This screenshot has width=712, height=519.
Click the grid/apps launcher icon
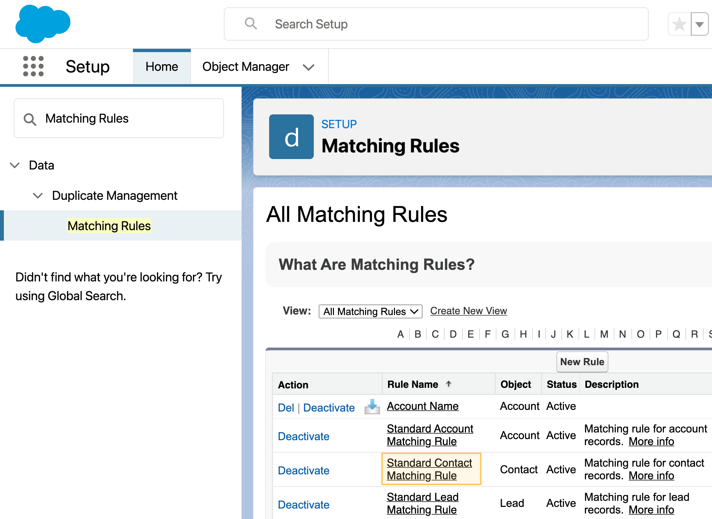34,66
